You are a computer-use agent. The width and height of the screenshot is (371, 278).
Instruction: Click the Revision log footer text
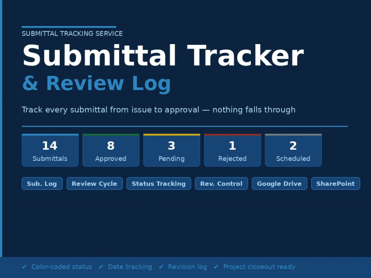pyautogui.click(x=187, y=267)
